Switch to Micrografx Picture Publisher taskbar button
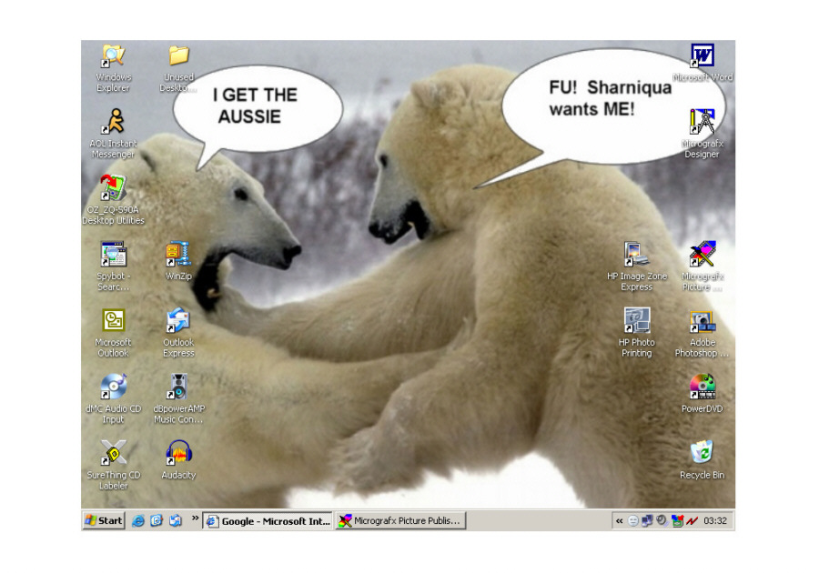 (400, 521)
